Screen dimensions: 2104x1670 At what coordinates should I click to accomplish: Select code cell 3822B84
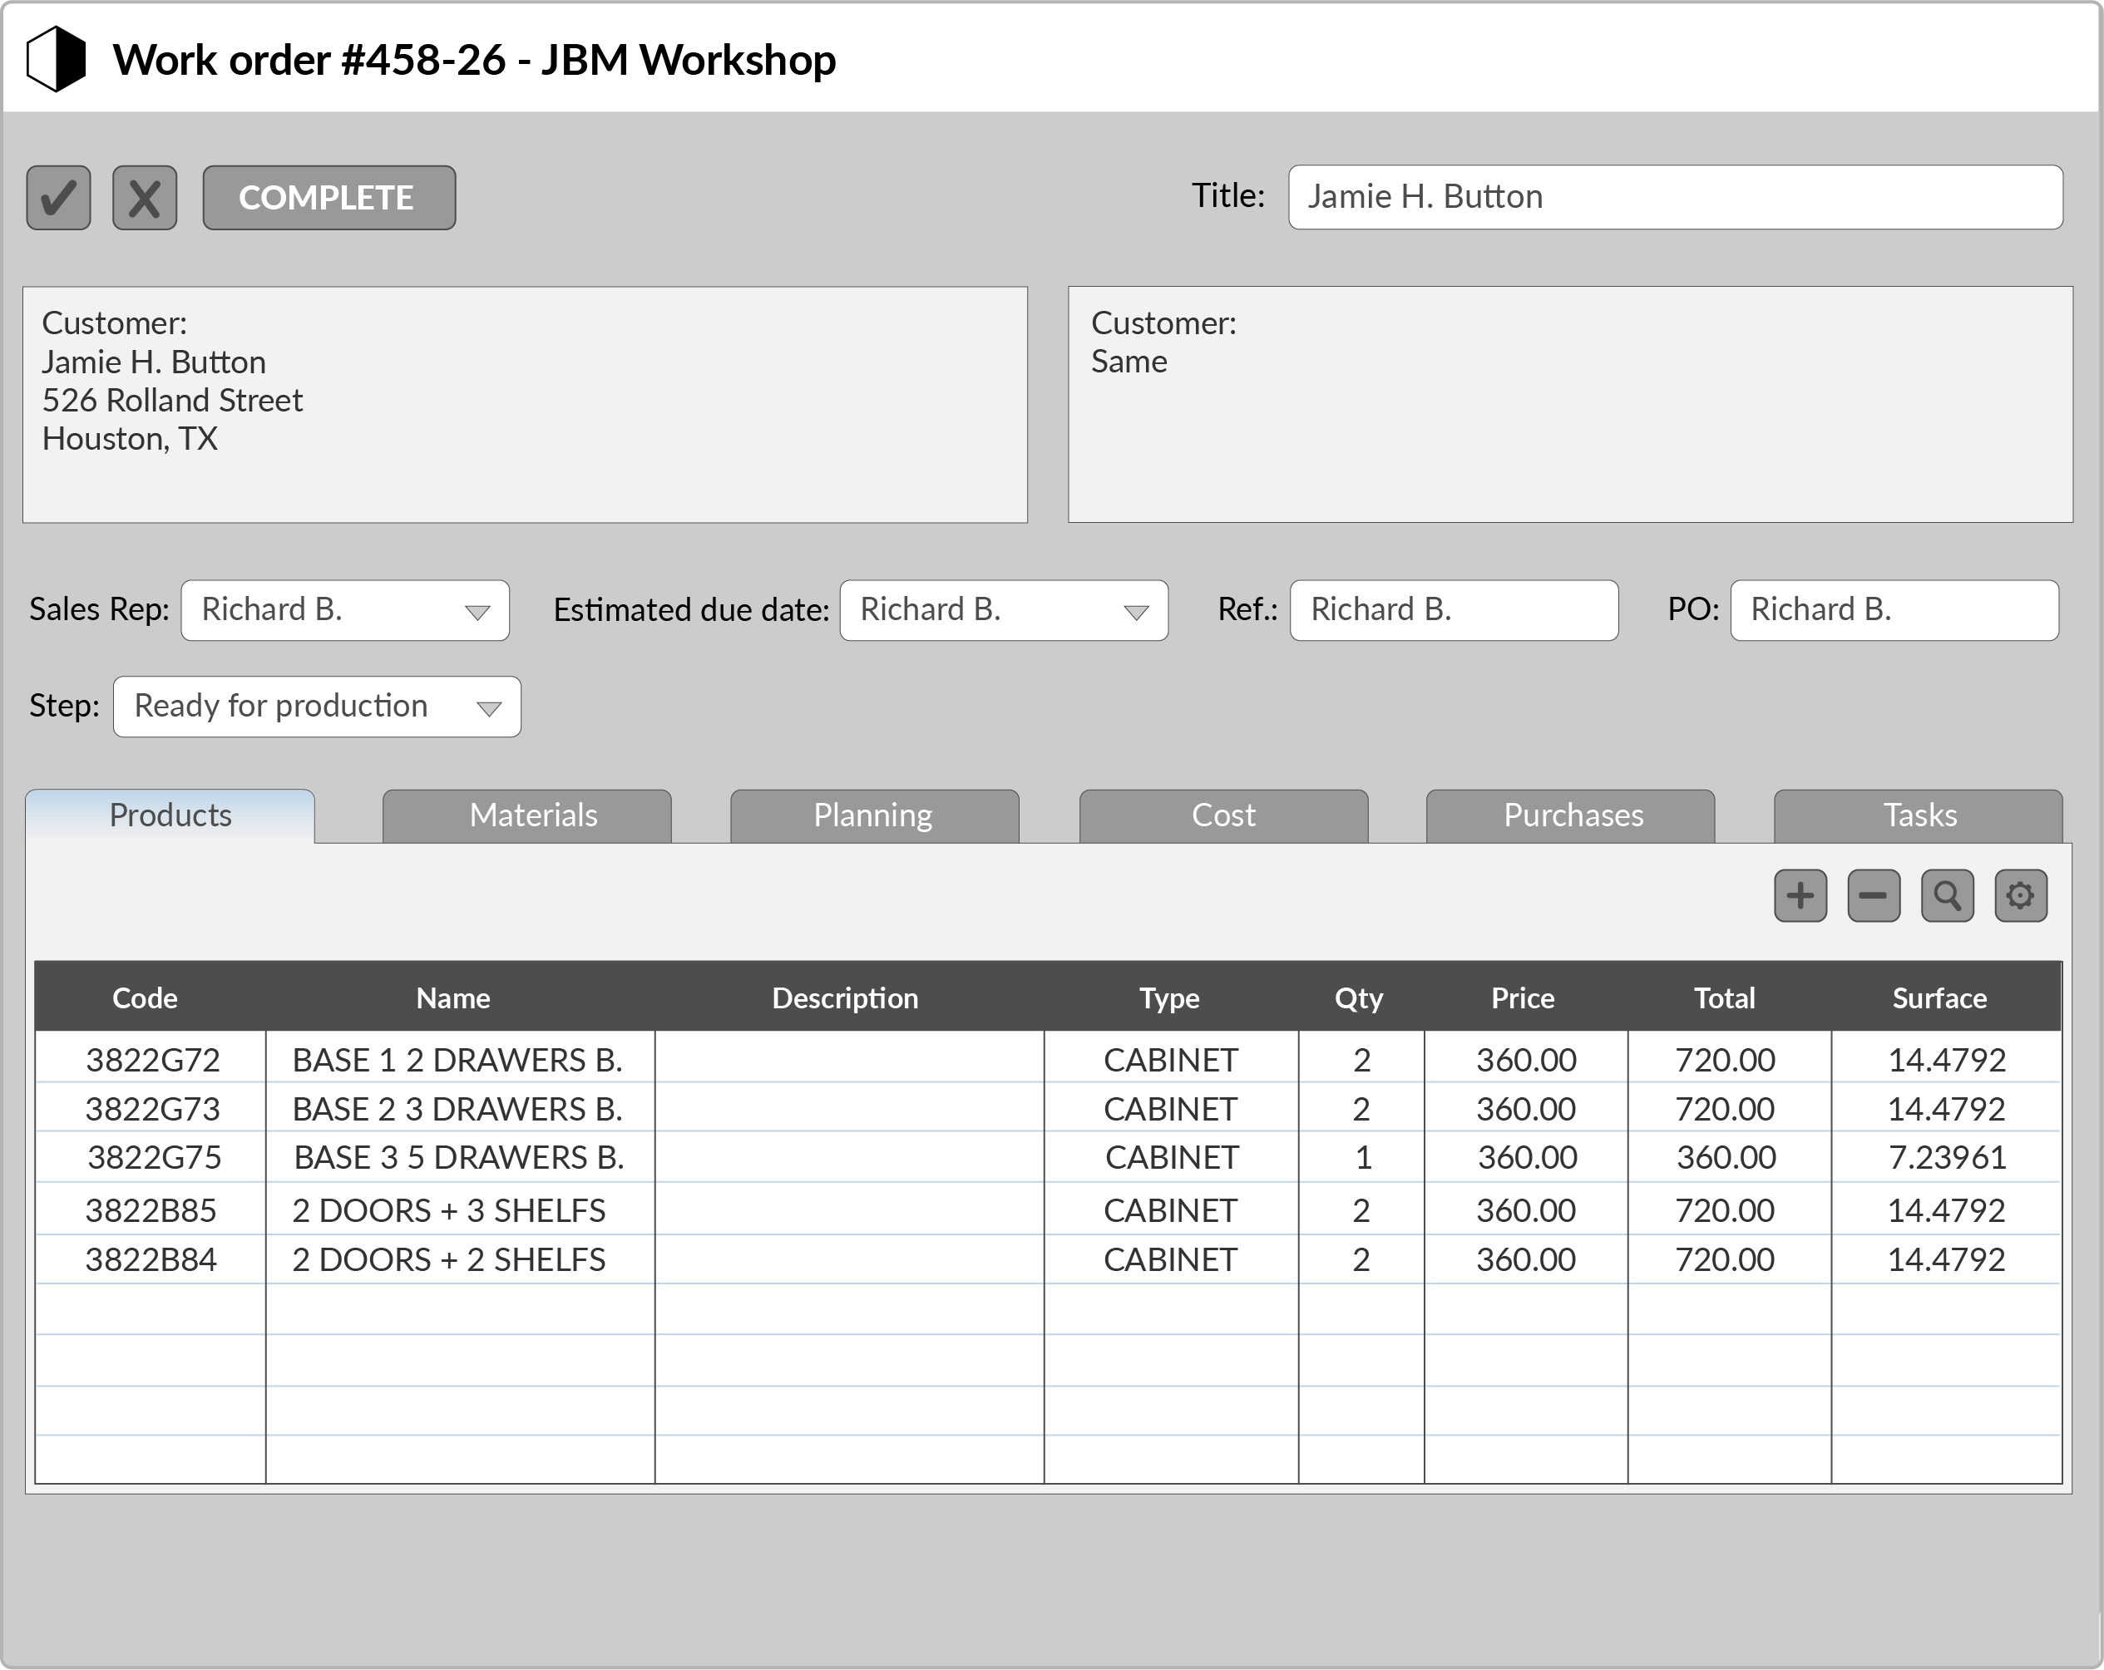pyautogui.click(x=151, y=1260)
